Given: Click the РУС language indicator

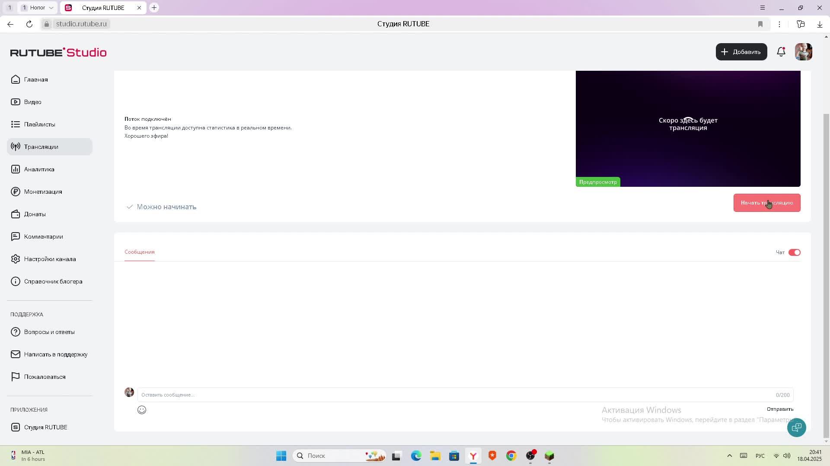Looking at the screenshot, I should click(x=760, y=456).
